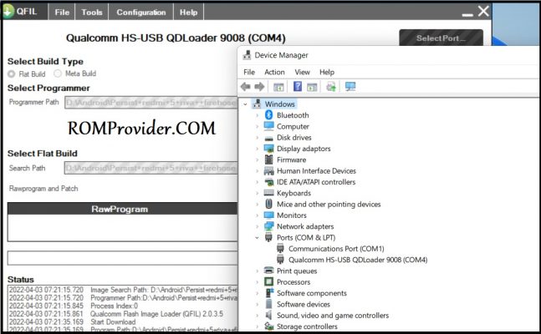Click the Network adapters icon
This screenshot has width=541, height=334.
point(268,226)
